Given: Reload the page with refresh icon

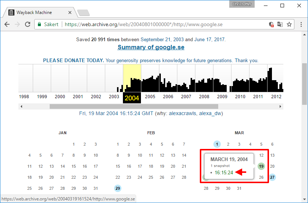Looking at the screenshot, I should (28, 25).
